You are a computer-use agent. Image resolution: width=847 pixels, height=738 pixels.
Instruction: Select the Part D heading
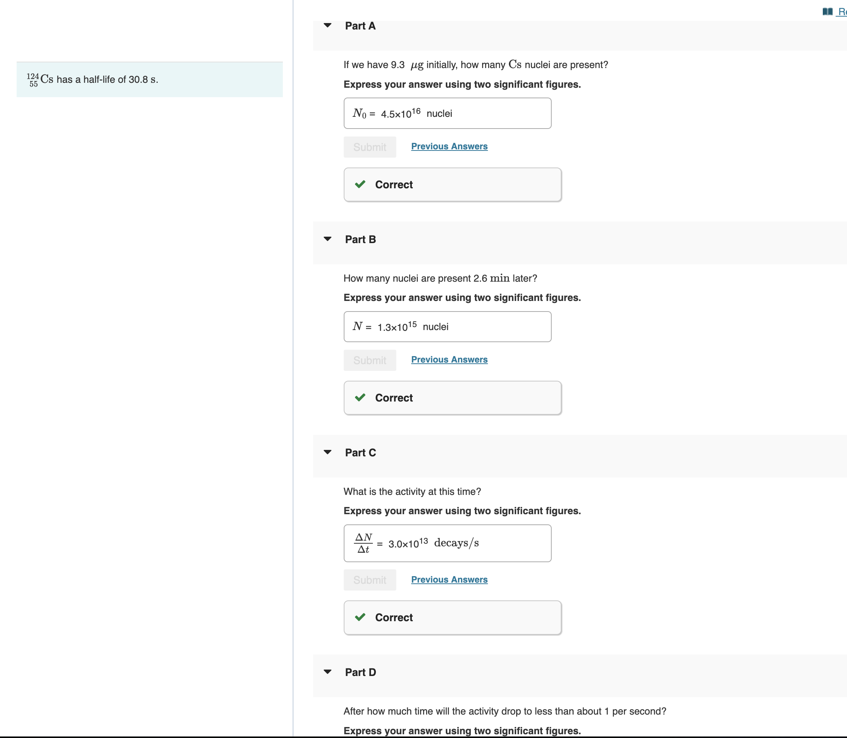360,672
